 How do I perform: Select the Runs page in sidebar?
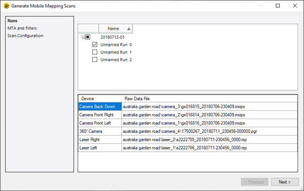coord(13,21)
